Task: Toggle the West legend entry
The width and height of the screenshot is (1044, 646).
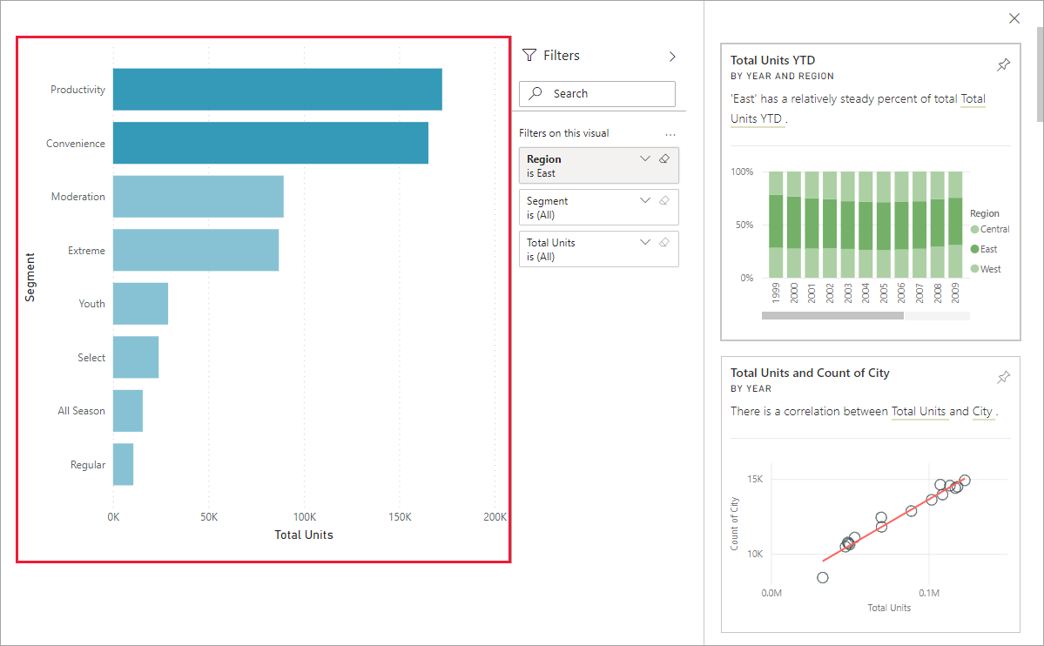Action: pyautogui.click(x=989, y=268)
